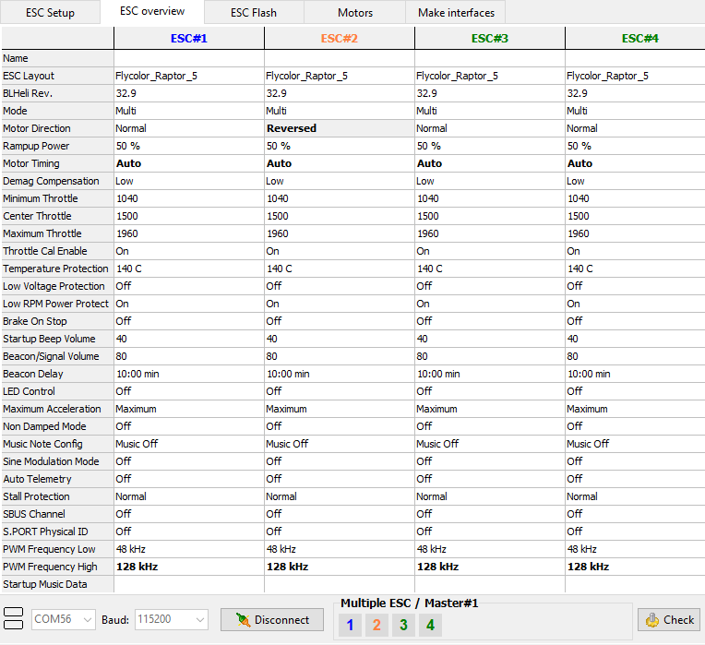The image size is (705, 645).
Task: Click ESC#2 Motor Direction Reversed cell
Action: coord(340,128)
